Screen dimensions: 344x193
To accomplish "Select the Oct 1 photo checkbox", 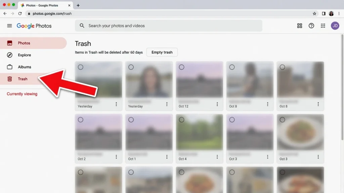I will point(131,120).
